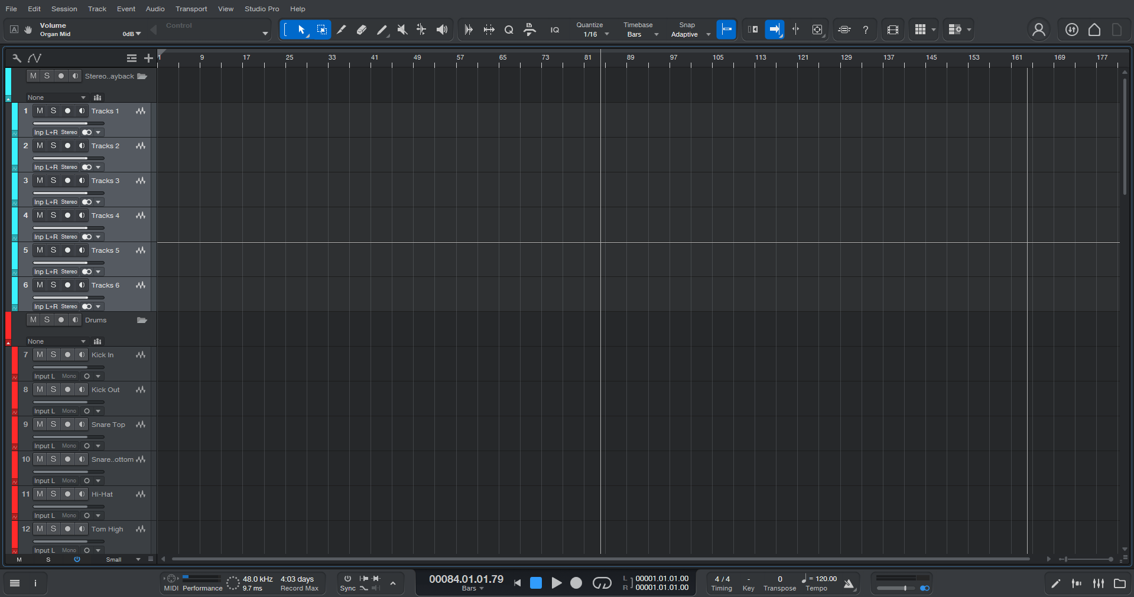
Task: Open the Snap Adaptive dropdown
Action: [x=709, y=34]
